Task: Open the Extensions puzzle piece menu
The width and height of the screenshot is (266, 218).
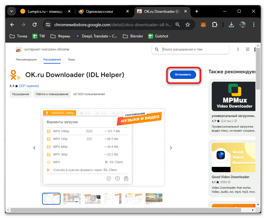Action: 215,24
